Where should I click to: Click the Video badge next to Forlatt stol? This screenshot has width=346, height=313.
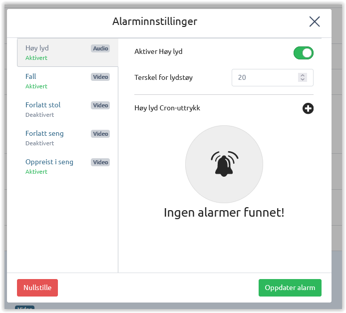[100, 105]
